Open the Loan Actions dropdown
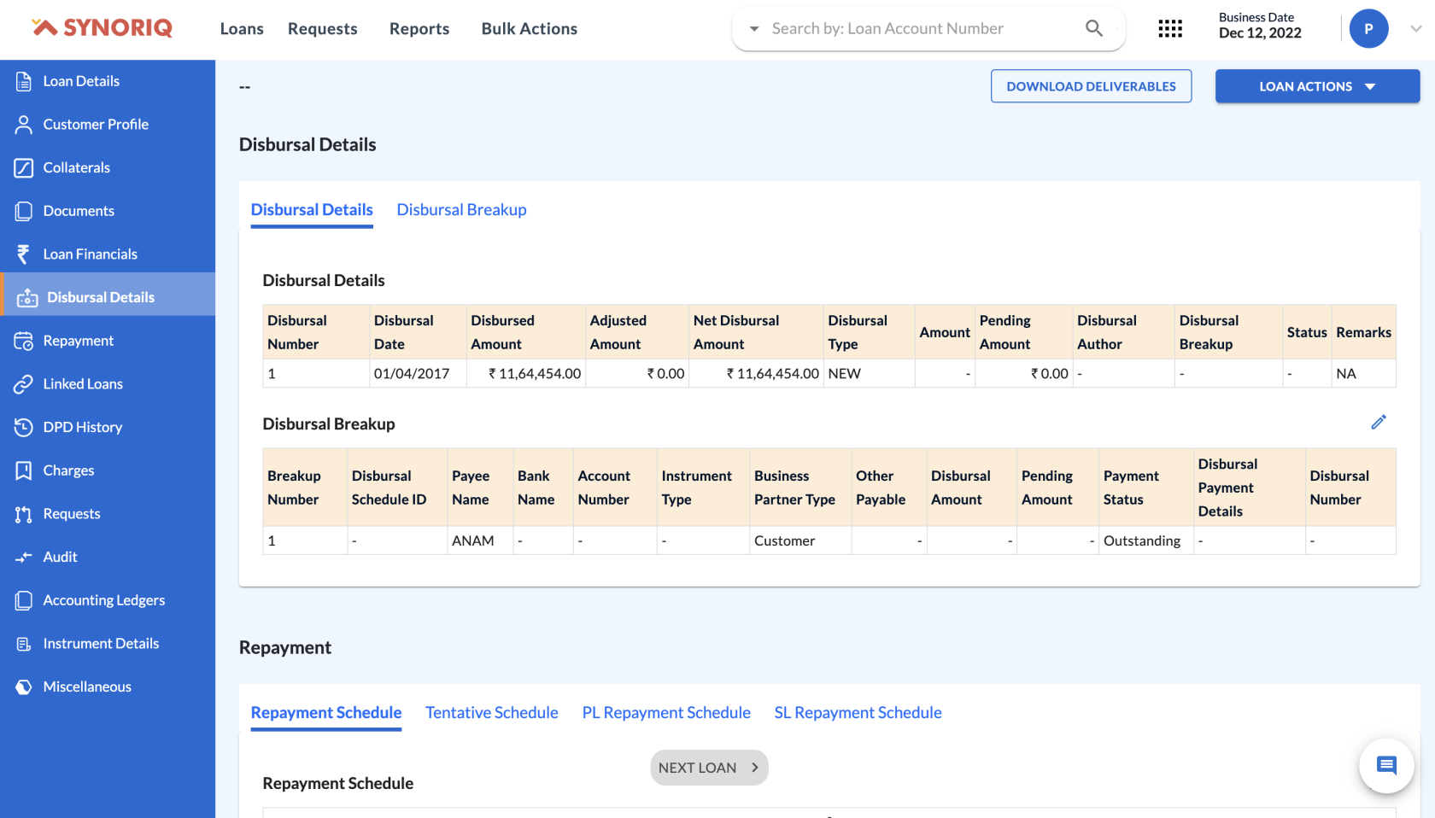The height and width of the screenshot is (818, 1435). point(1317,86)
